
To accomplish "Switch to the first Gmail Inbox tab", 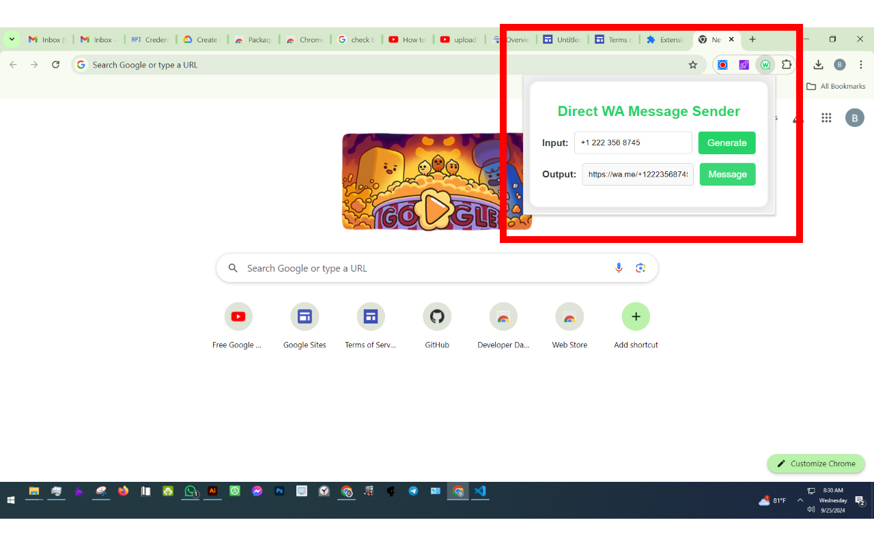I will [46, 40].
